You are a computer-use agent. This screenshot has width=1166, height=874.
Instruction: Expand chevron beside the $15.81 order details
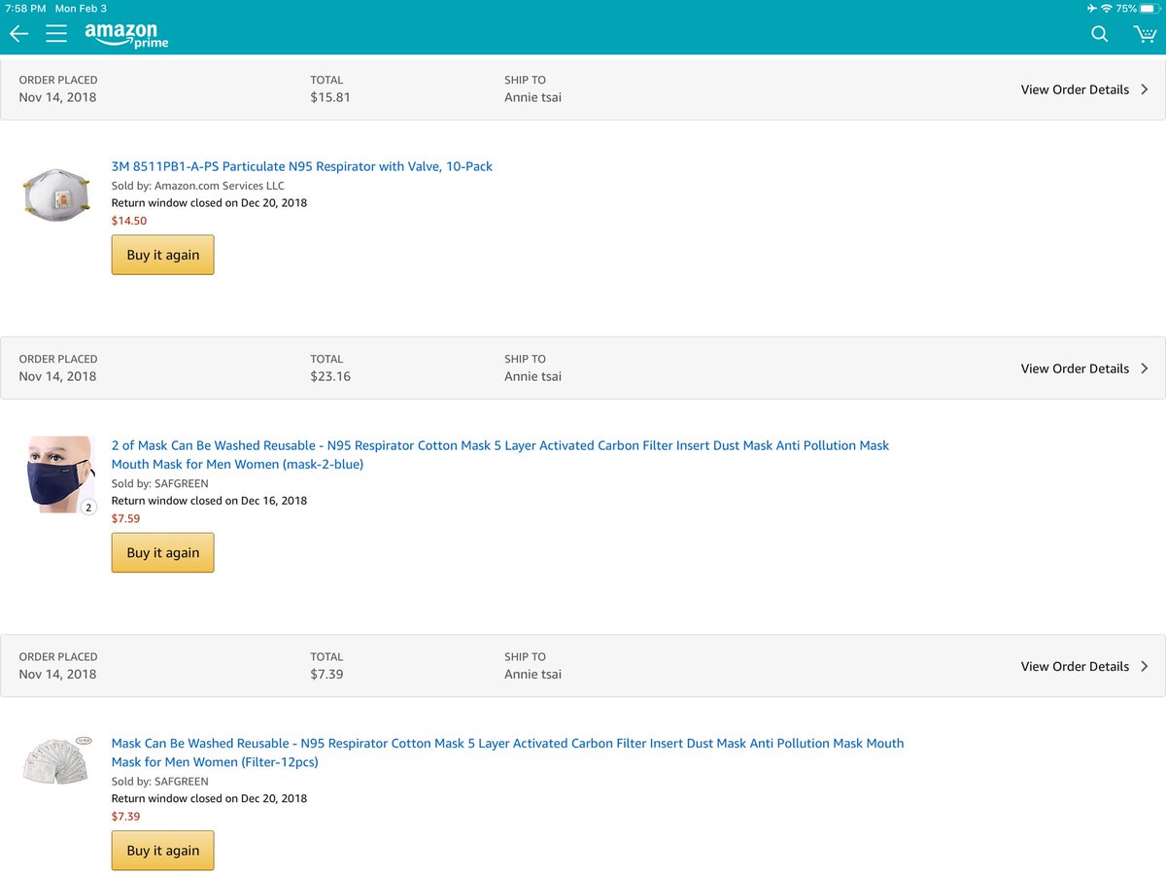click(1145, 89)
